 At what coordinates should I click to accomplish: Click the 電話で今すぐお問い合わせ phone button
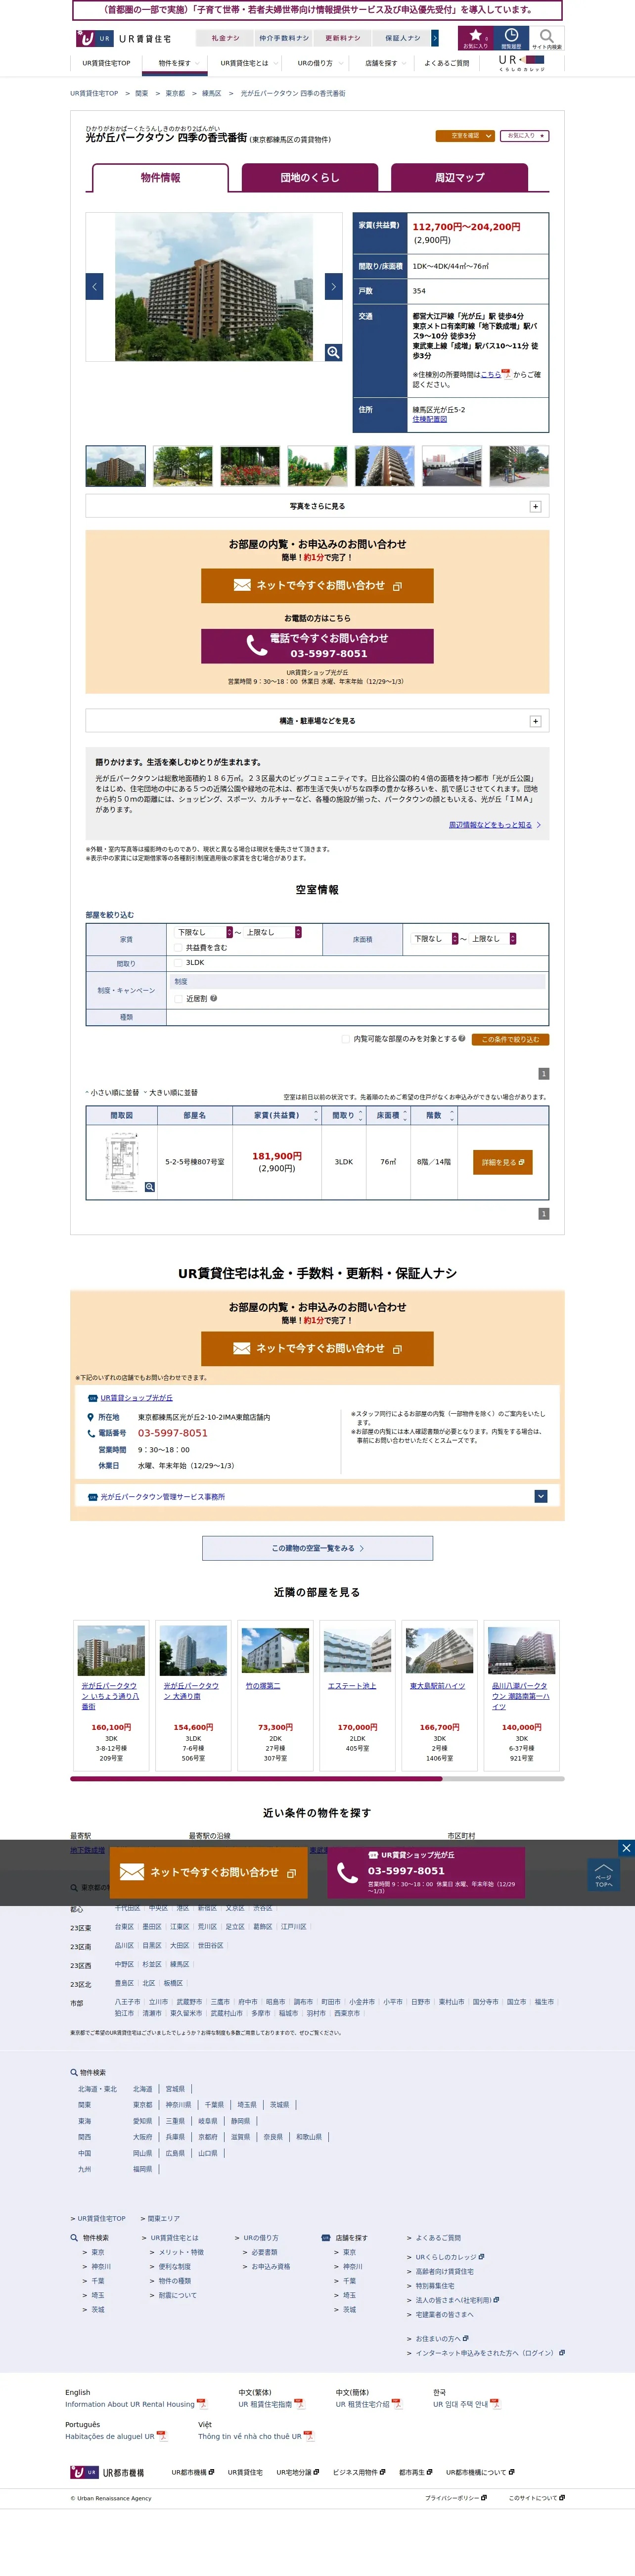317,646
